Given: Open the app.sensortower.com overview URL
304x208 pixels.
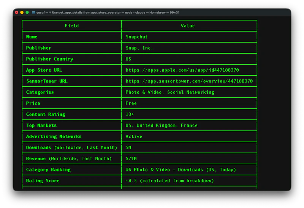Looking at the screenshot, I should (x=189, y=81).
